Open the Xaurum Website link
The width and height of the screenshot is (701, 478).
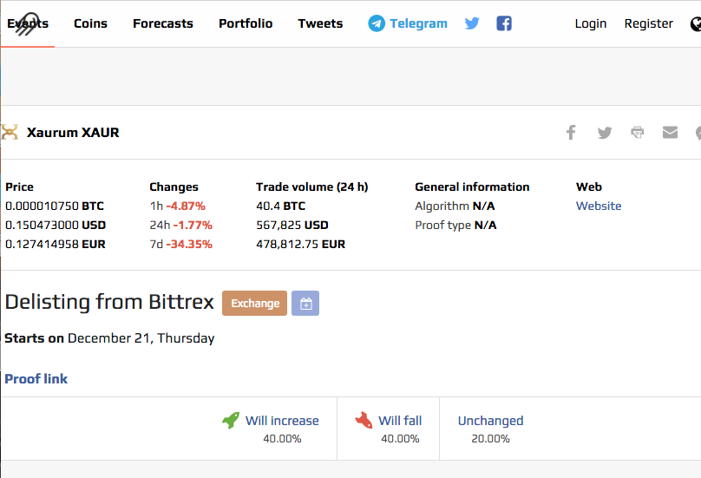click(x=598, y=206)
